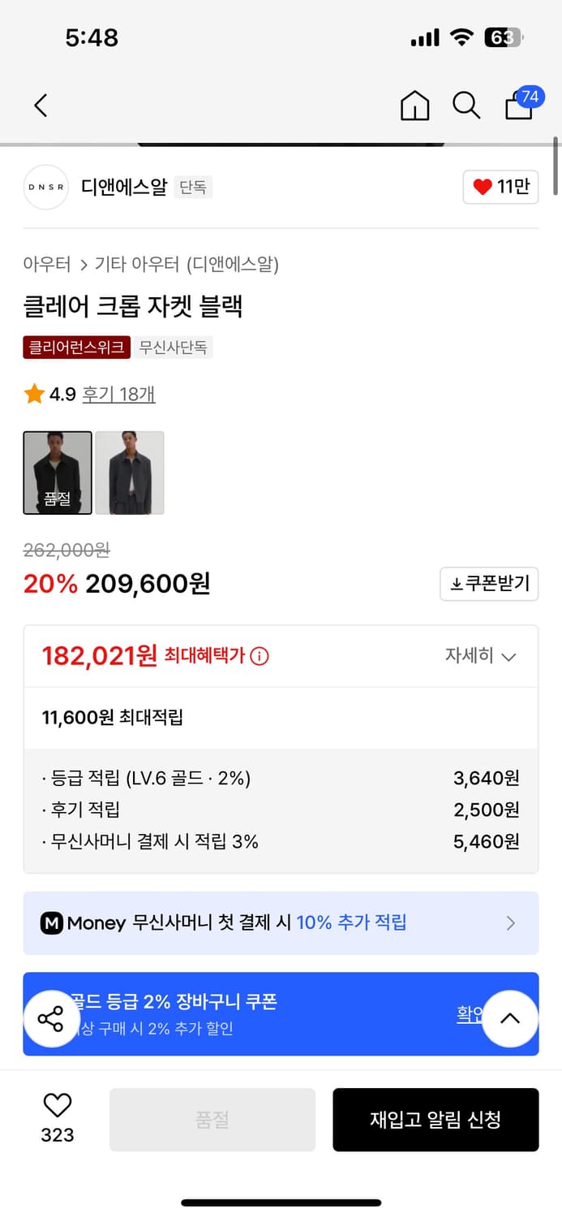Tap 재입고 알림 신청 for restock alerts

[x=435, y=1119]
